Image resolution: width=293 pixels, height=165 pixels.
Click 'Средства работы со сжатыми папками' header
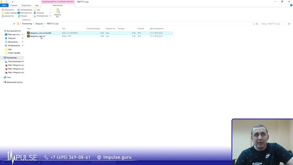58,2
